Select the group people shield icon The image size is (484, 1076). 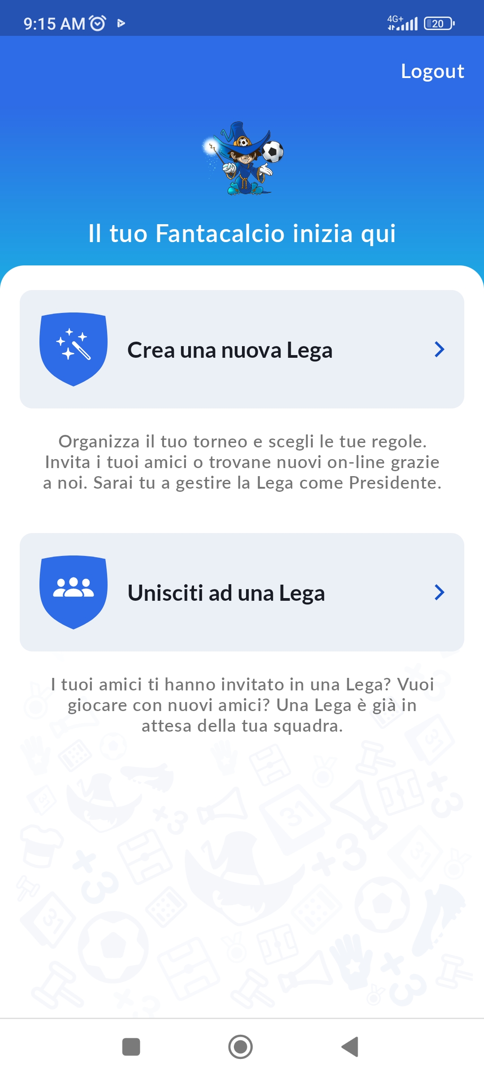73,592
